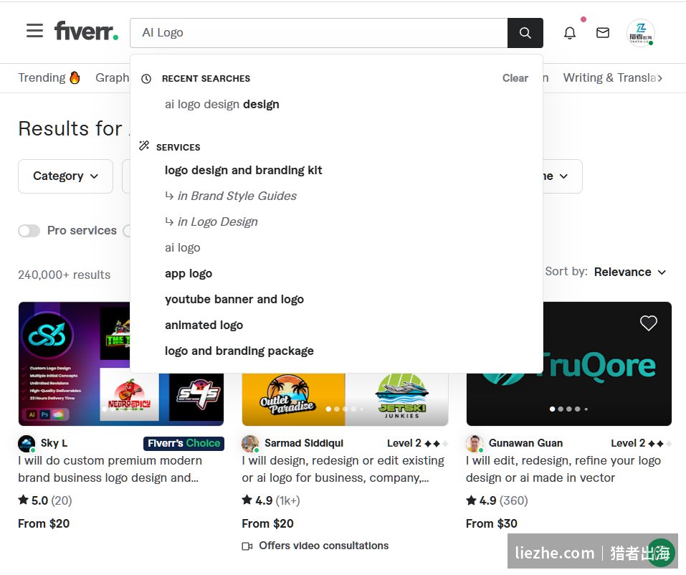Choose recent search 'ai logo design design'
This screenshot has height=575, width=686.
221,105
